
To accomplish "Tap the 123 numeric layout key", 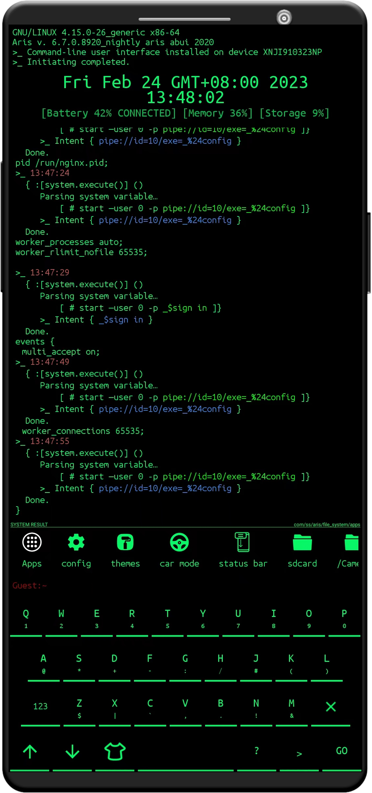I will [40, 706].
